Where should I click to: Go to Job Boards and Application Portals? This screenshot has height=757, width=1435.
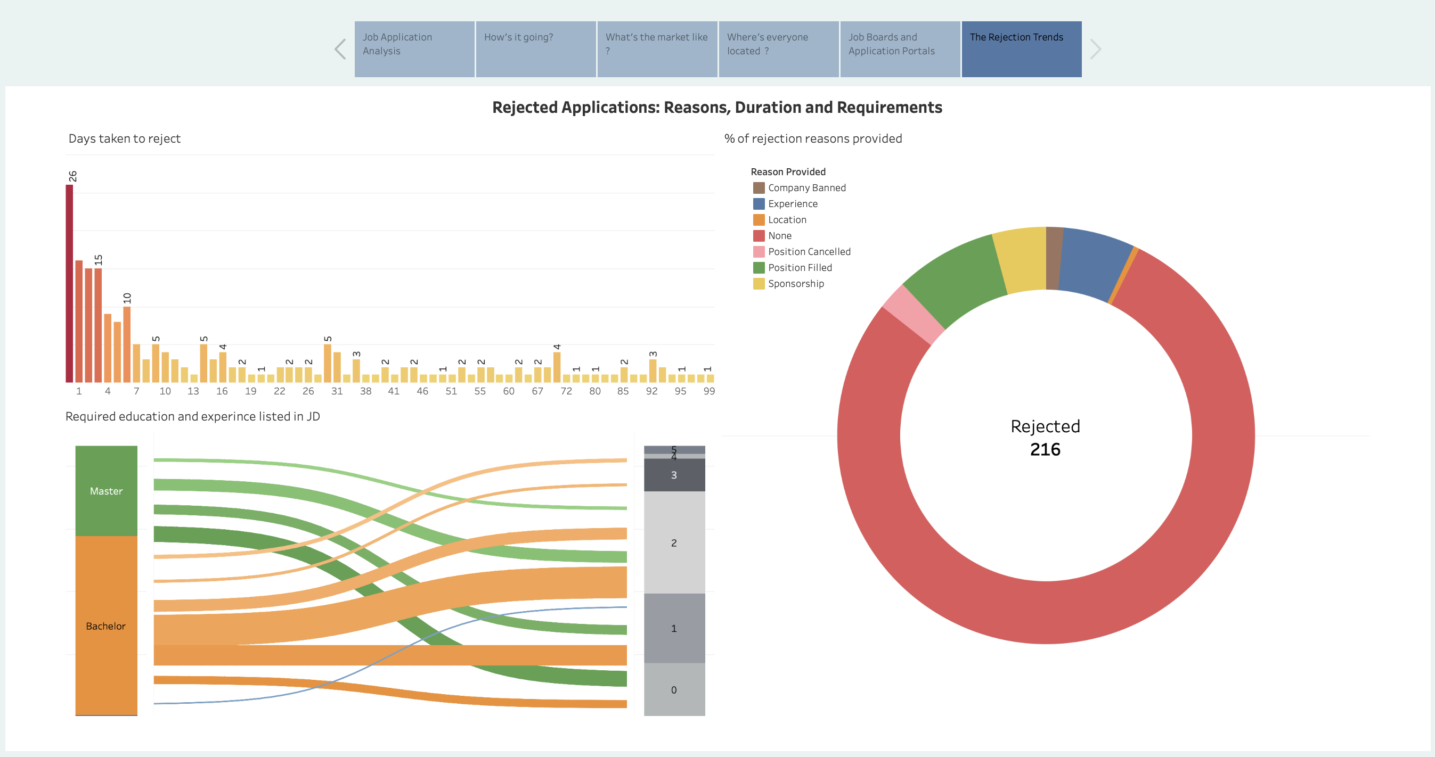tap(900, 49)
